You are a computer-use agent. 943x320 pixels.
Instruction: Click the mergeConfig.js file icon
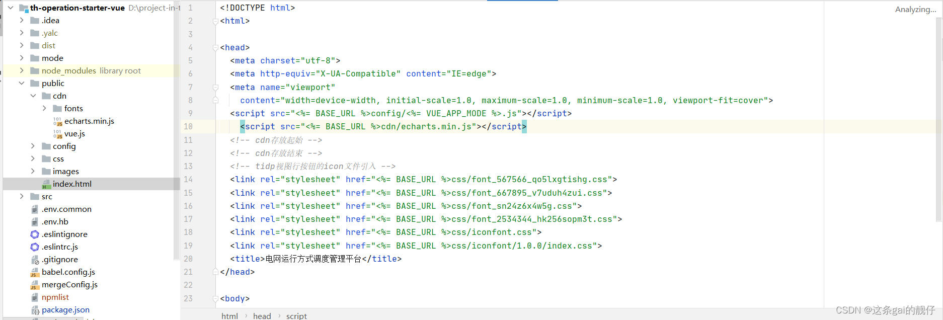click(35, 285)
